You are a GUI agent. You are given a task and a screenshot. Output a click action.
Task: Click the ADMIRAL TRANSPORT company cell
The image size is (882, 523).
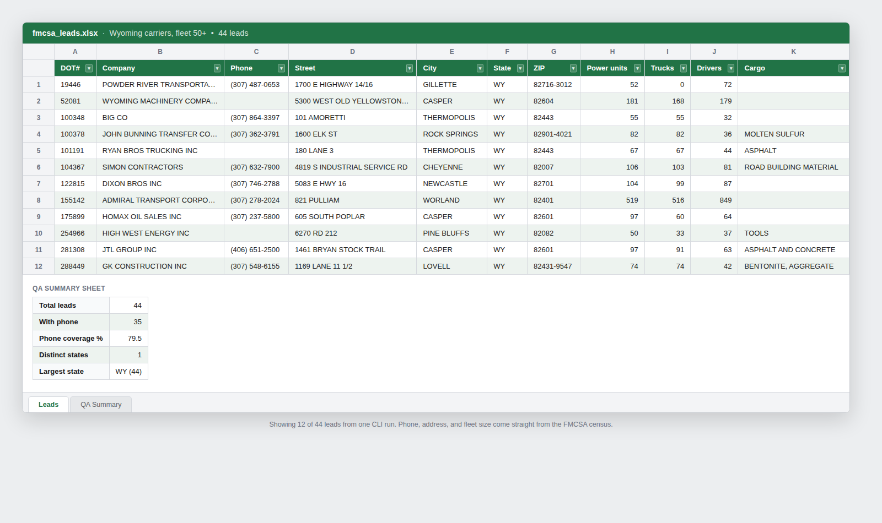pyautogui.click(x=160, y=200)
